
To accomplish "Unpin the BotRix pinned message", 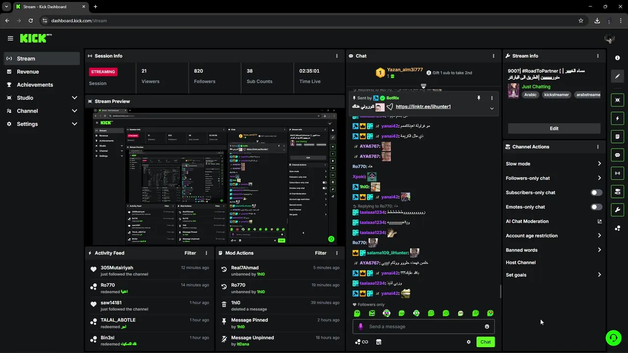I will click(479, 98).
